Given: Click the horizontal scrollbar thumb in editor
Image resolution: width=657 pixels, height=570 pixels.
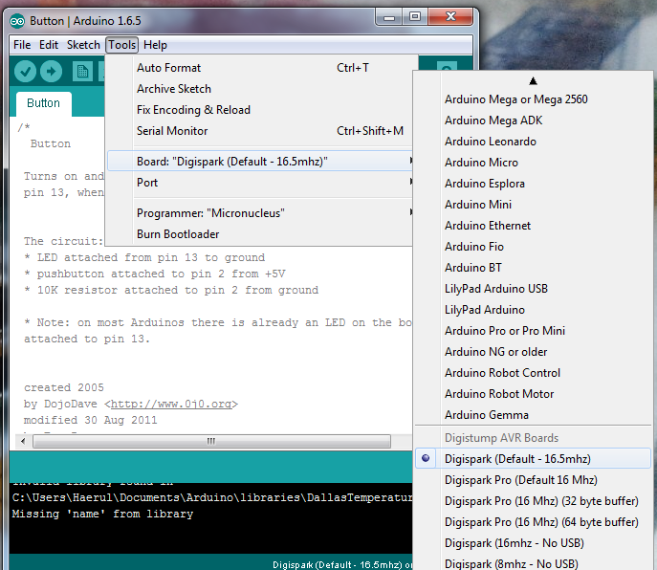Looking at the screenshot, I should pos(211,441).
